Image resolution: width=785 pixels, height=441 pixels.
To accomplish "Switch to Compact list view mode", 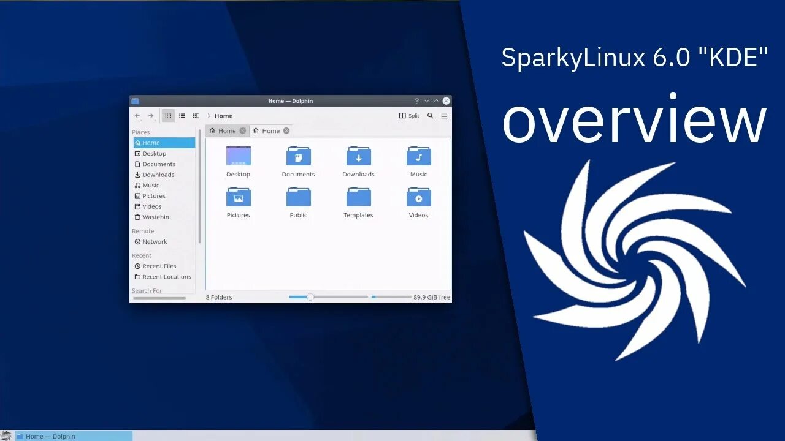I will coord(182,116).
